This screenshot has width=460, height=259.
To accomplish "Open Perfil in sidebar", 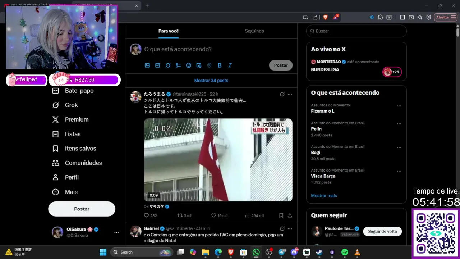I will click(66, 177).
